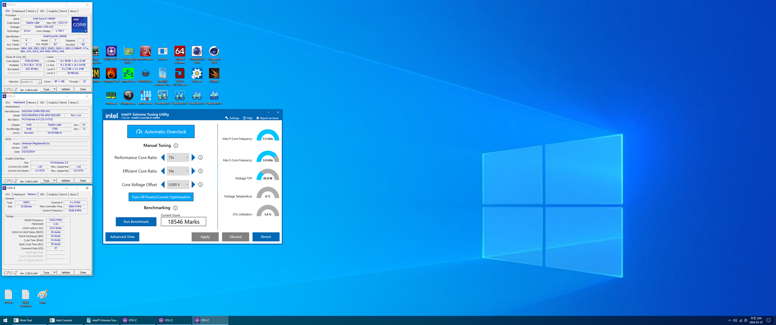The image size is (776, 325).
Task: Click Windows Start button
Action: [5, 320]
